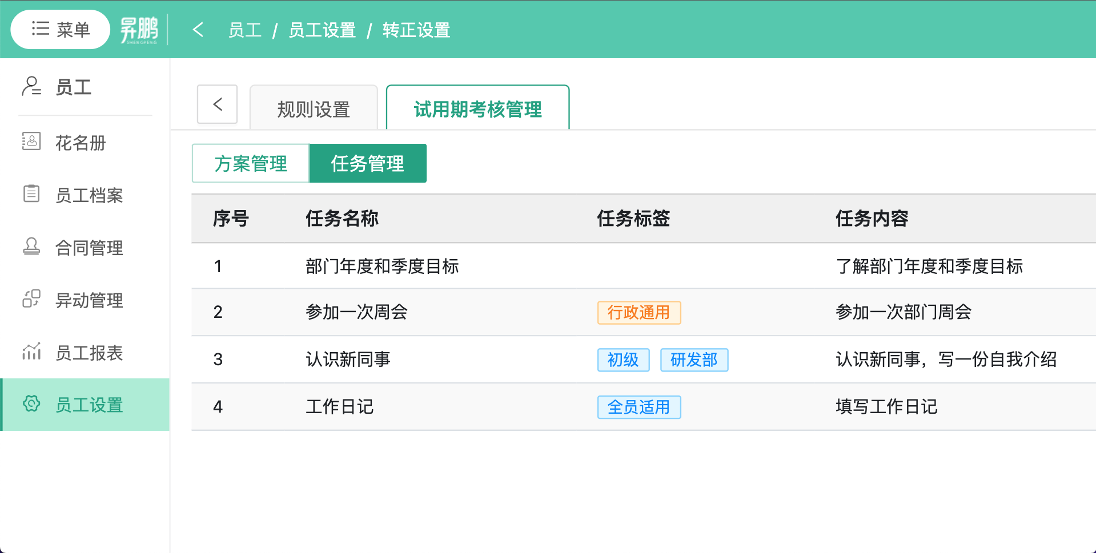Switch to the 规则设置 tab

pos(313,110)
